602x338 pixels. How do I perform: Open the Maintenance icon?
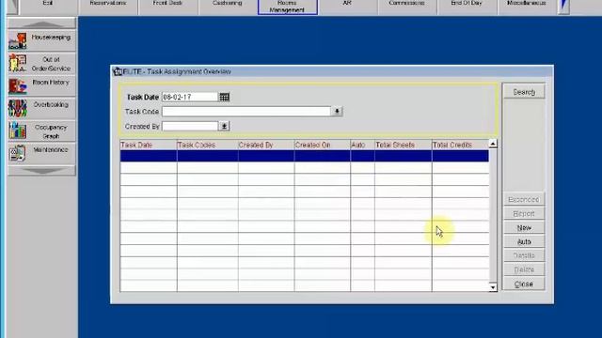[x=18, y=153]
